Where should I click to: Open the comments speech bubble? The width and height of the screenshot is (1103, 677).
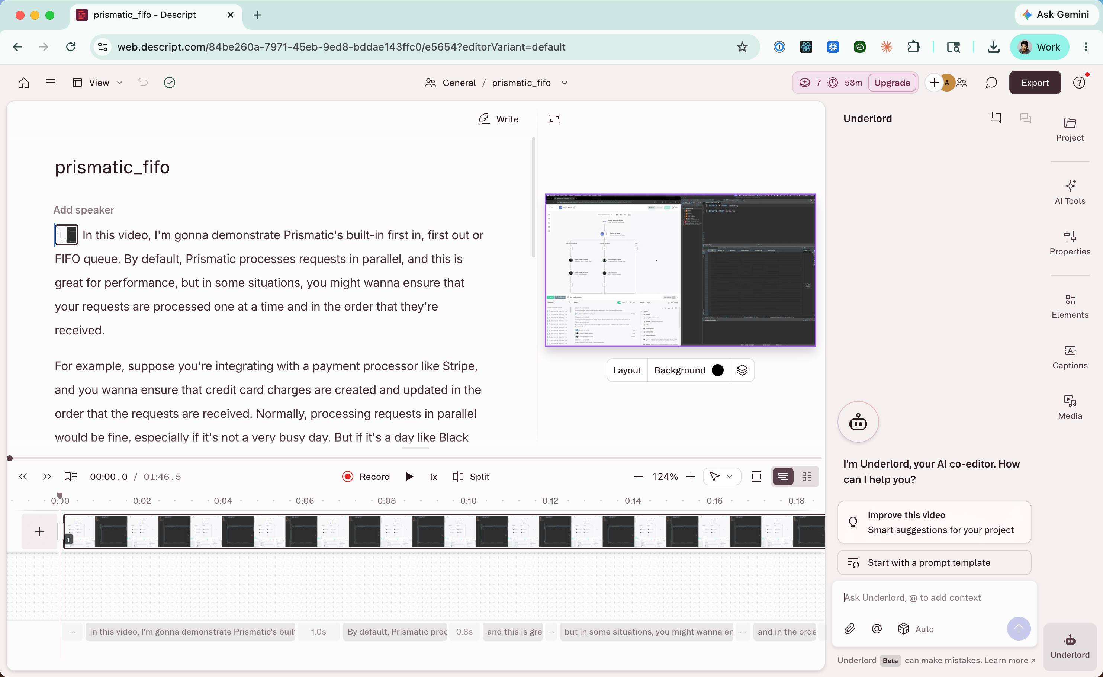pos(991,83)
